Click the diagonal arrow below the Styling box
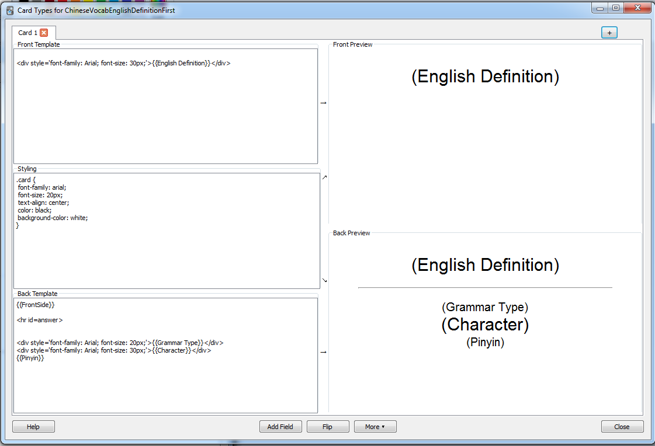The height and width of the screenshot is (446, 655). [324, 281]
